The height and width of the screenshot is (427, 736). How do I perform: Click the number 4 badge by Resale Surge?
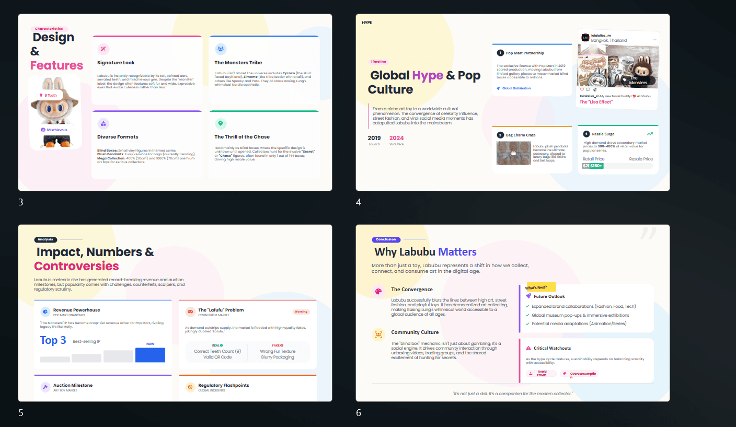pos(586,134)
